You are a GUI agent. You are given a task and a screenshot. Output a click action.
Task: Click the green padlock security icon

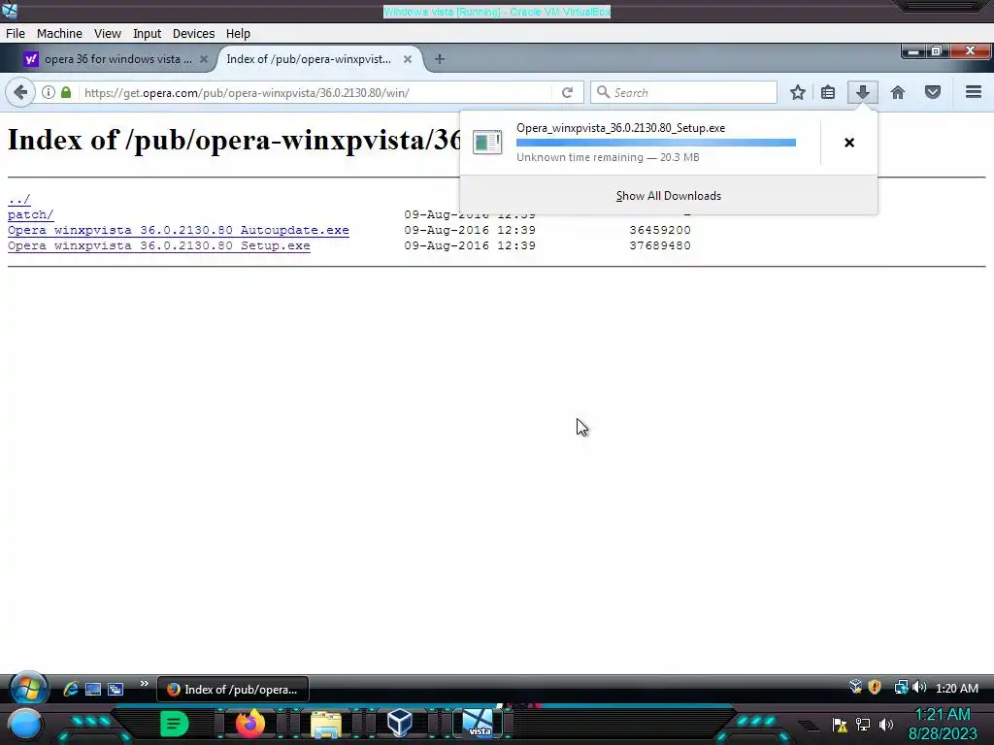click(66, 92)
